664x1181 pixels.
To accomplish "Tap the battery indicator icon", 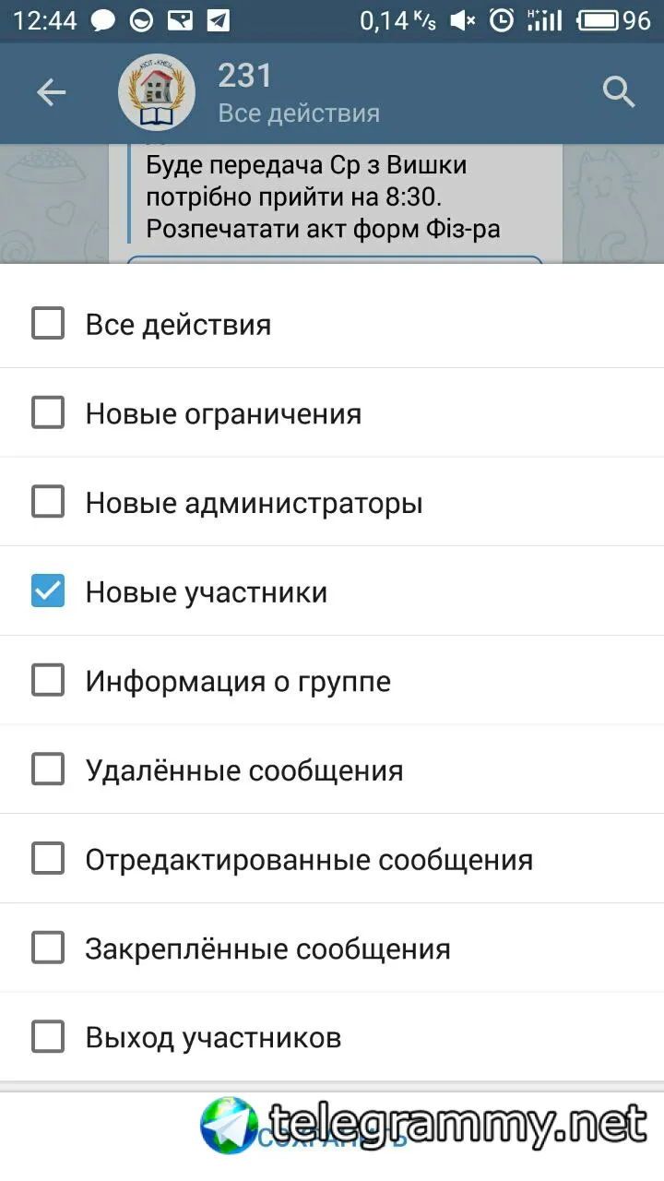I will click(x=600, y=20).
